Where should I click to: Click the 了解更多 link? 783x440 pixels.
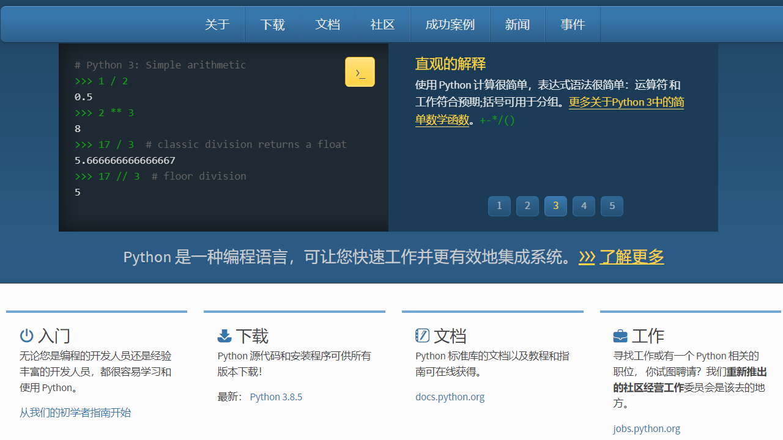(631, 257)
